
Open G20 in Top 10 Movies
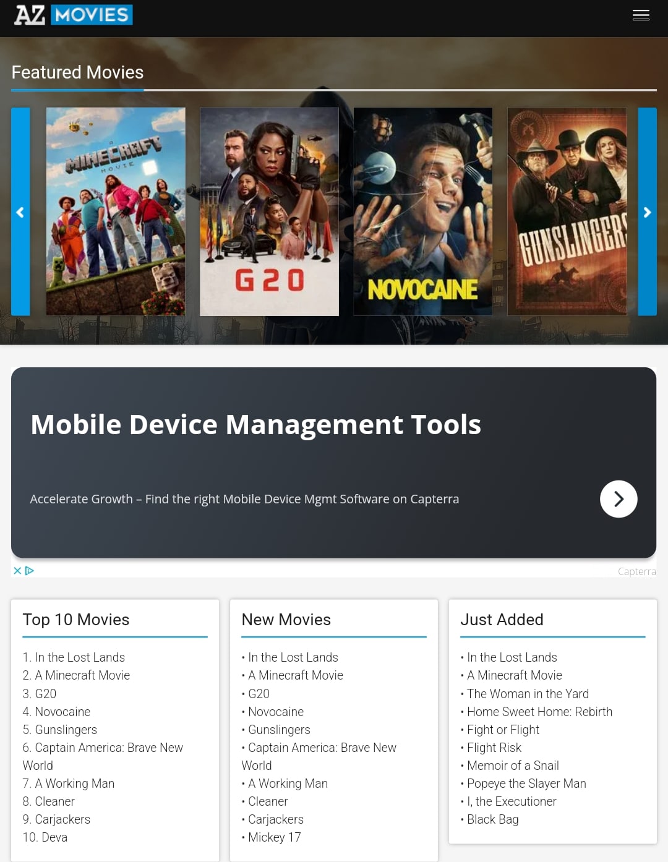tap(46, 694)
